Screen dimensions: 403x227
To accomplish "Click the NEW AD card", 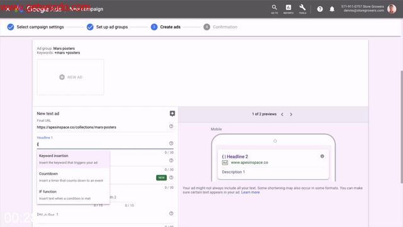I will pos(71,77).
